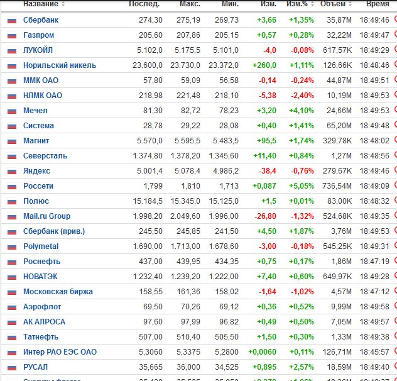Open the ММК ОАО stock link
Viewport: 397px width, 381px height.
[x=41, y=80]
